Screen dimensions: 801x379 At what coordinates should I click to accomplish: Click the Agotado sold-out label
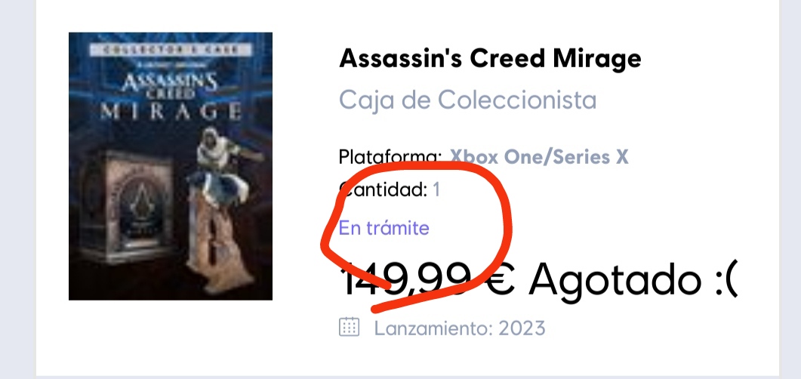tap(614, 280)
